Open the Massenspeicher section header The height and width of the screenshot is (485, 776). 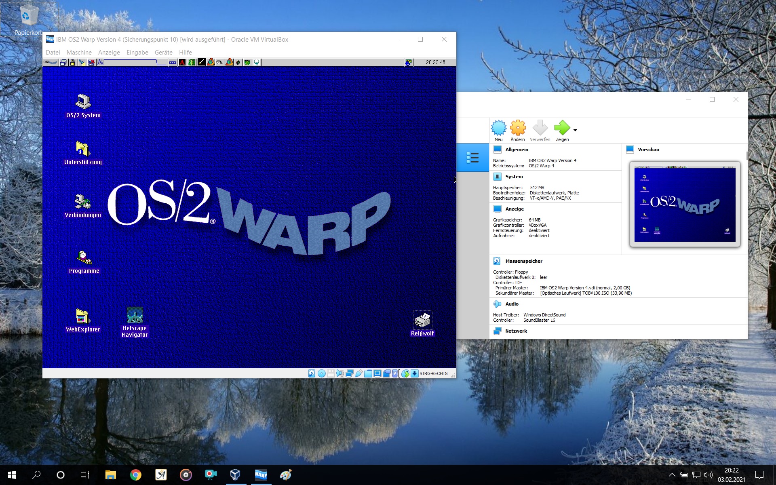coord(524,261)
